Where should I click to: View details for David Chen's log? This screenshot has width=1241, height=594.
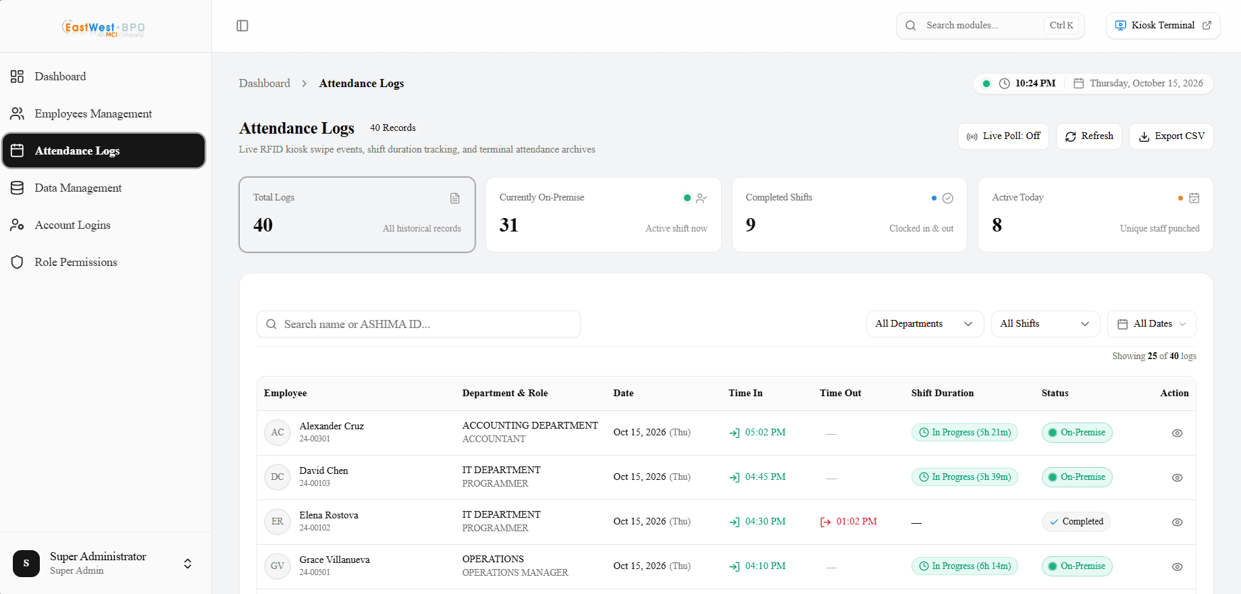(x=1178, y=478)
